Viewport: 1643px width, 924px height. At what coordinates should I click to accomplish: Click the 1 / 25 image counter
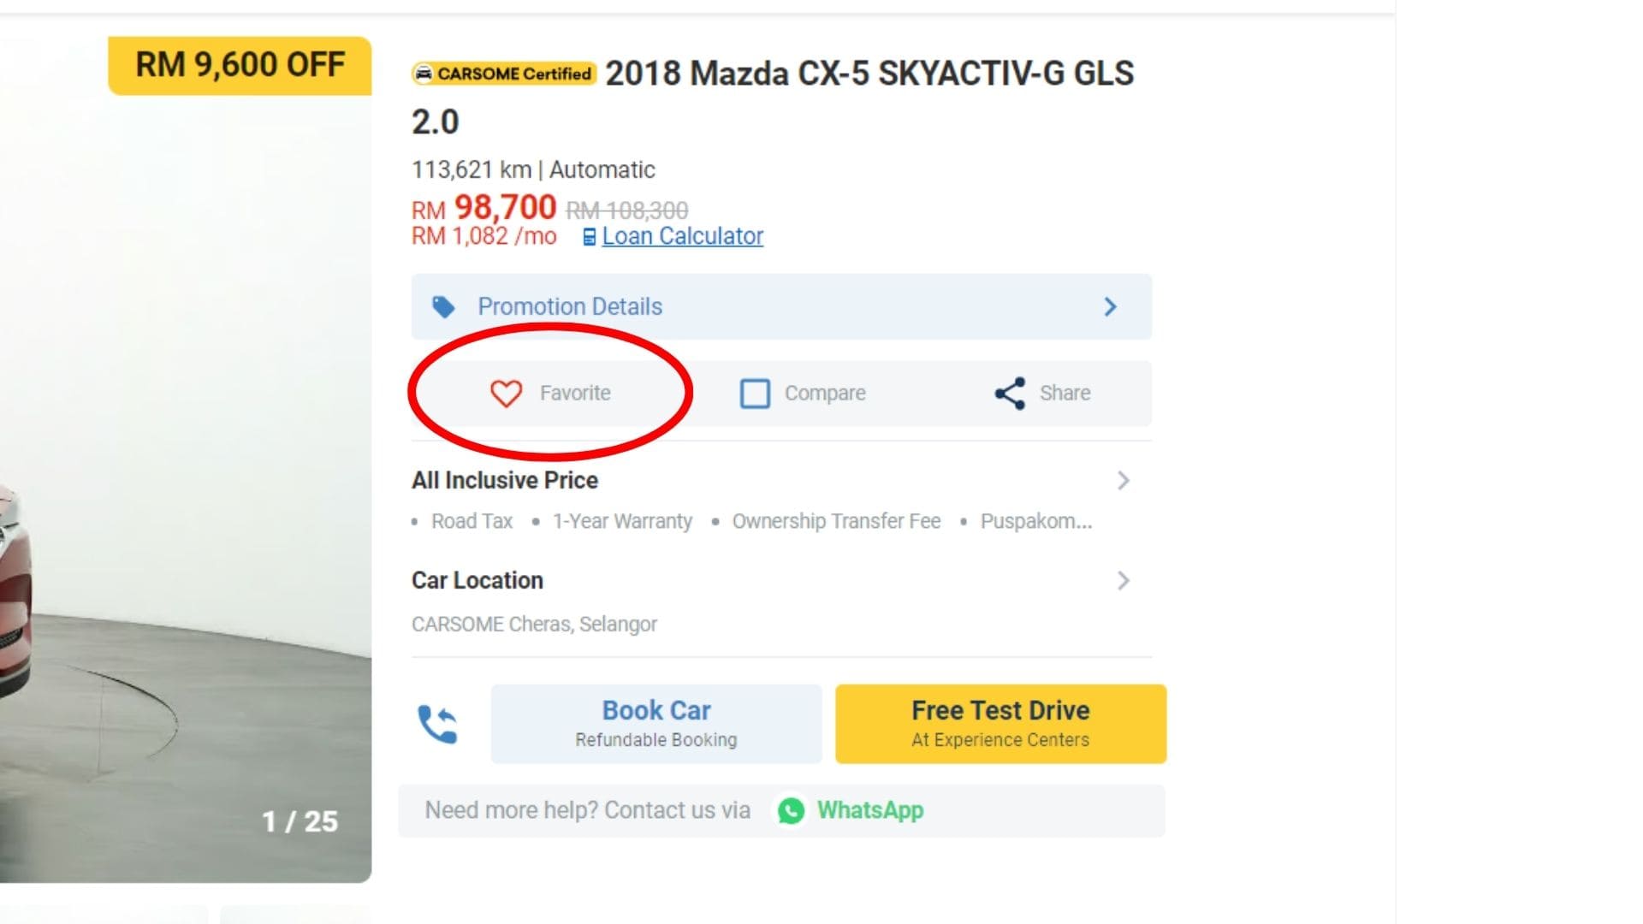point(300,822)
